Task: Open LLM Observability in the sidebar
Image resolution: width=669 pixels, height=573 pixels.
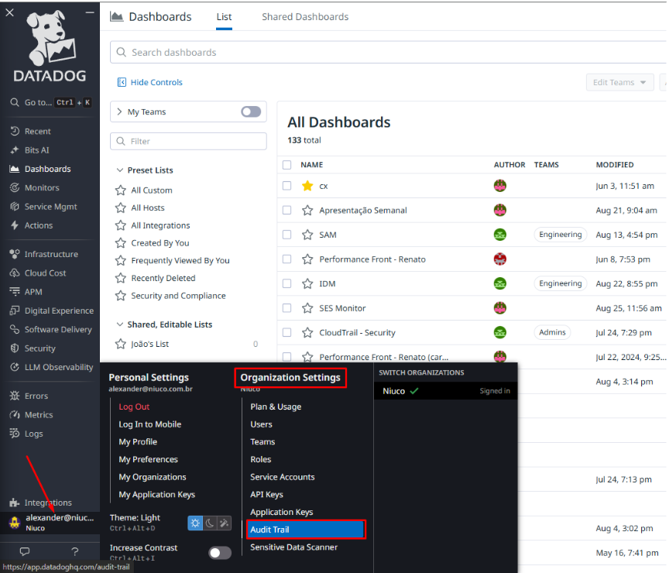Action: pos(58,367)
